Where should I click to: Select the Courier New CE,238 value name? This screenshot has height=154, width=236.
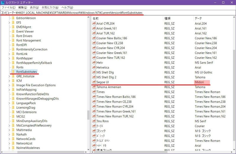pyautogui.click(x=110, y=43)
